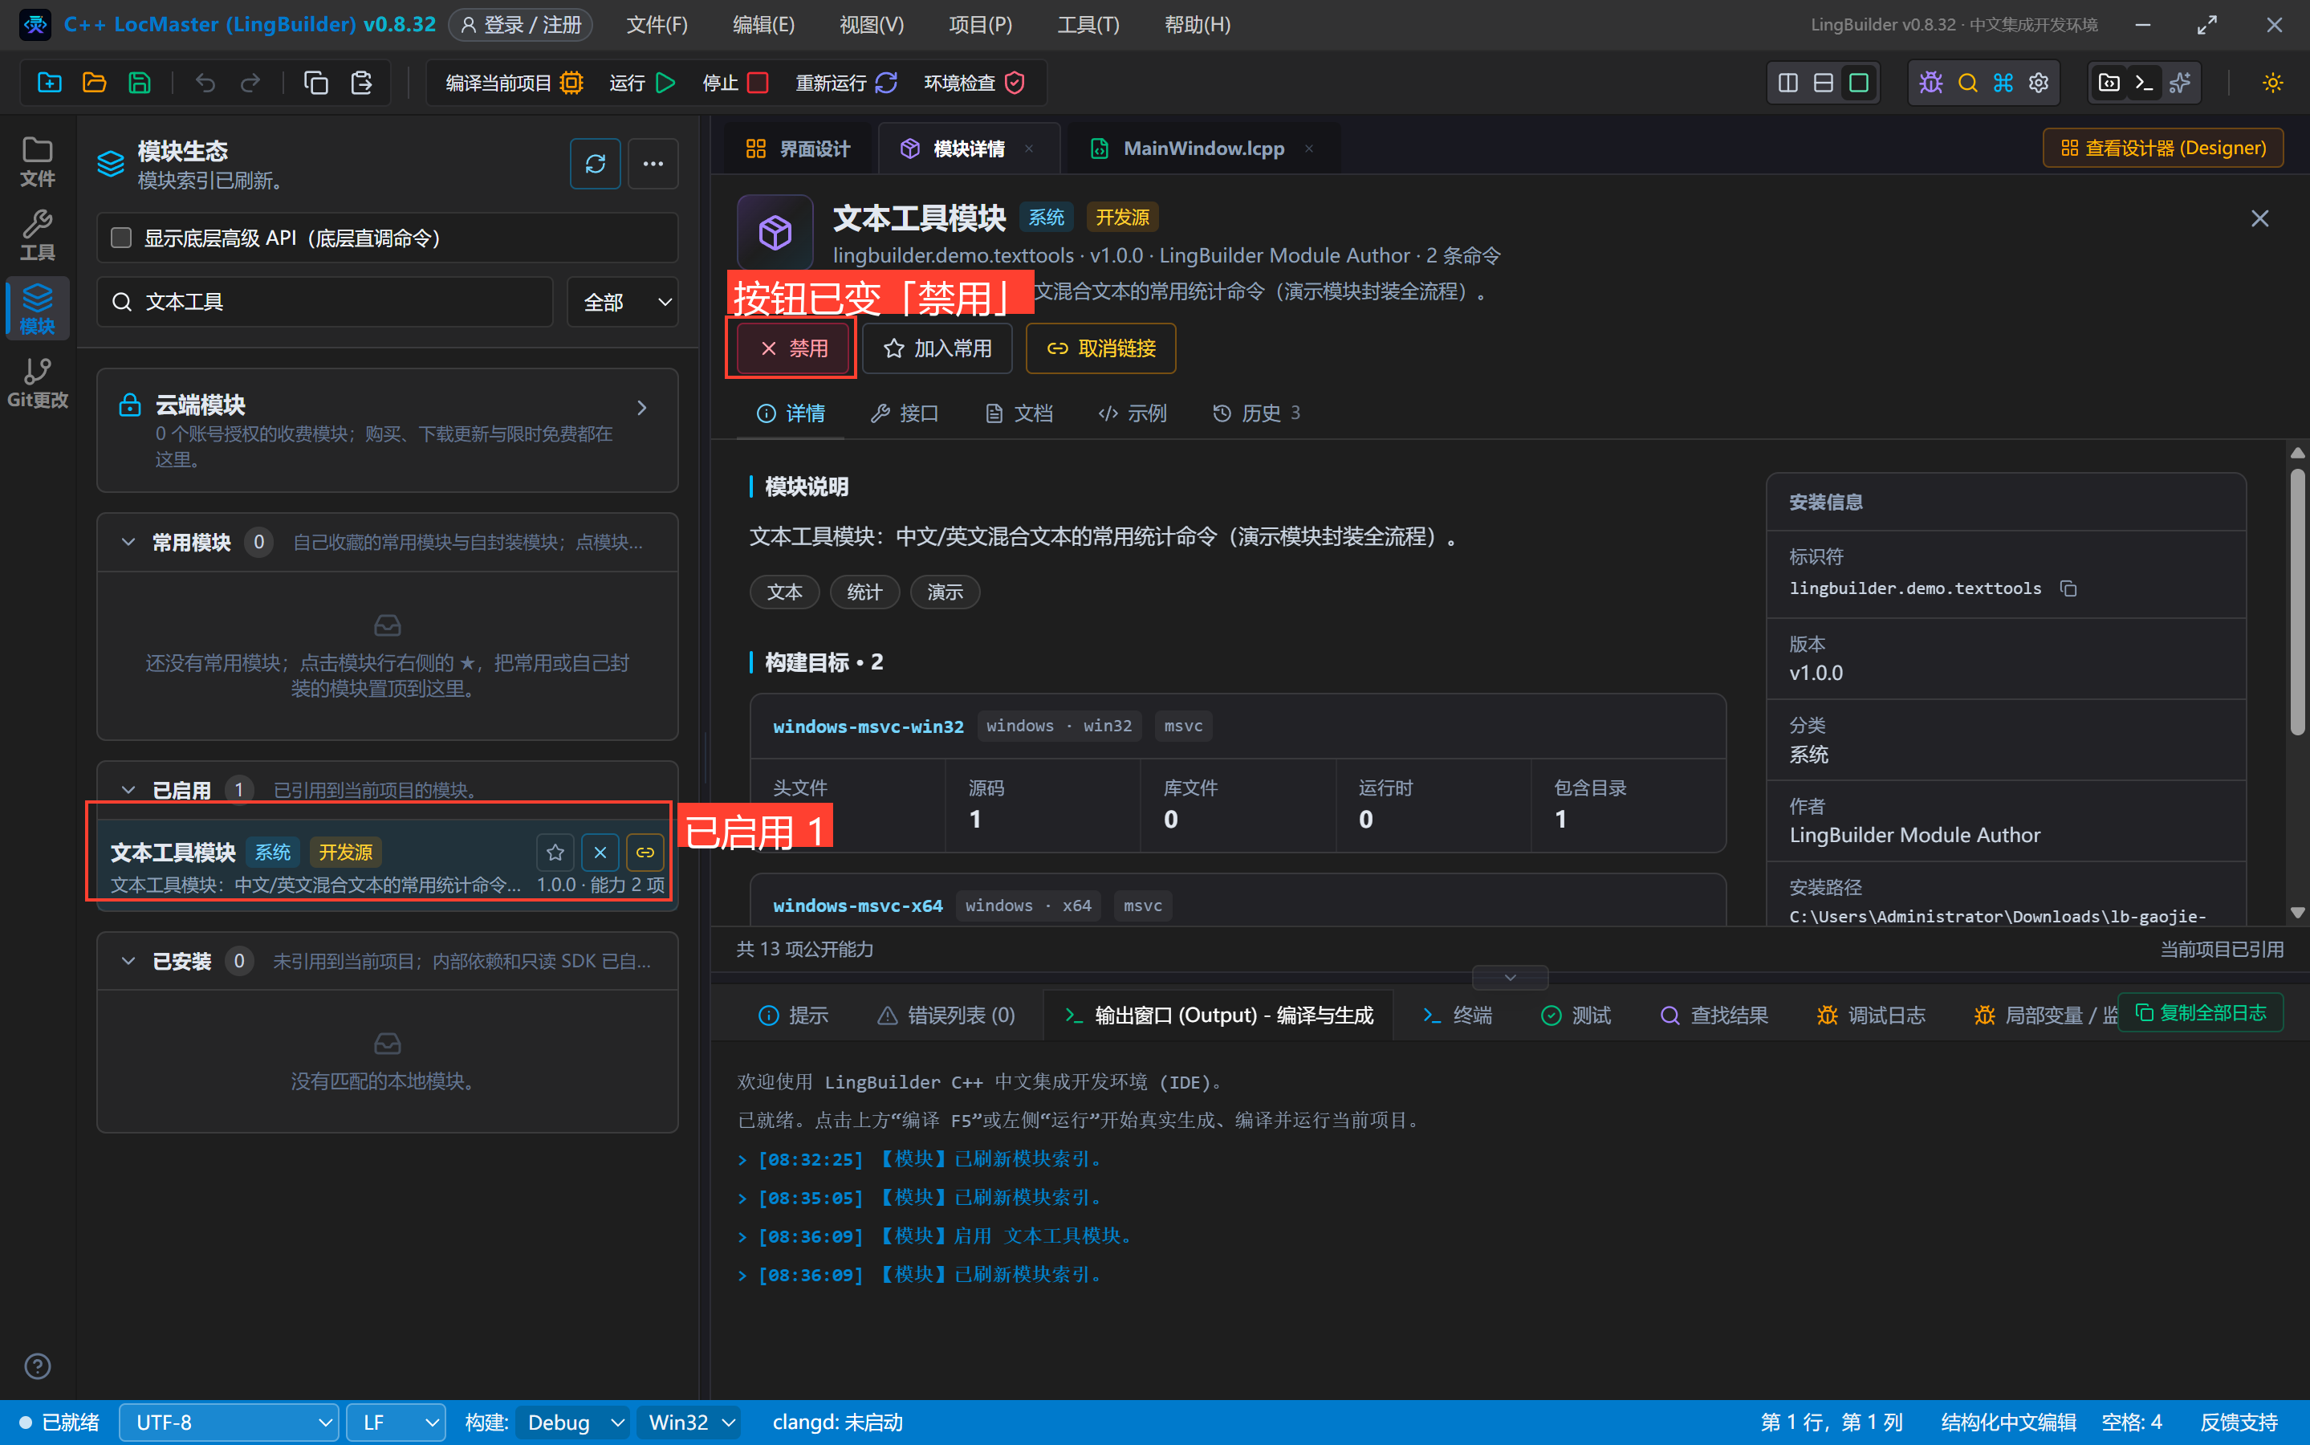Switch to the MainWindow.lcpp tab
This screenshot has height=1445, width=2310.
1203,149
